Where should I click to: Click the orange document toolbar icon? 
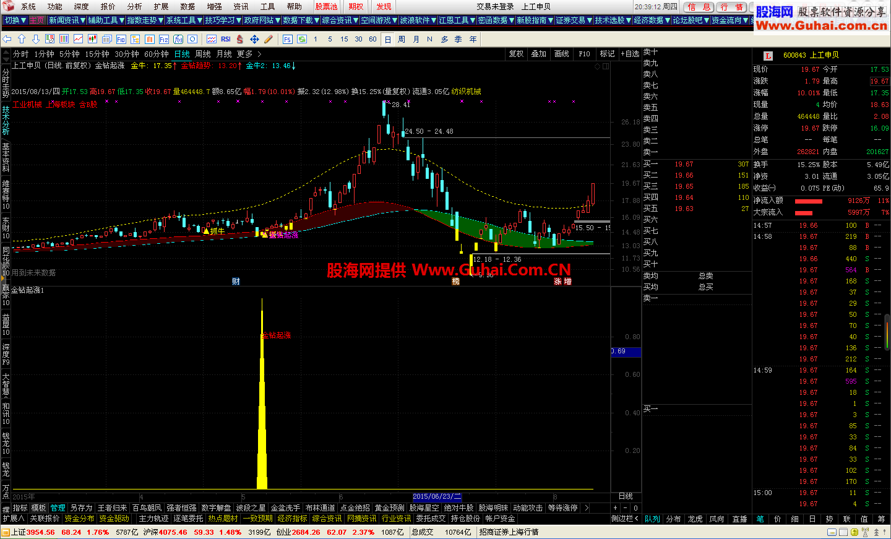(x=150, y=39)
